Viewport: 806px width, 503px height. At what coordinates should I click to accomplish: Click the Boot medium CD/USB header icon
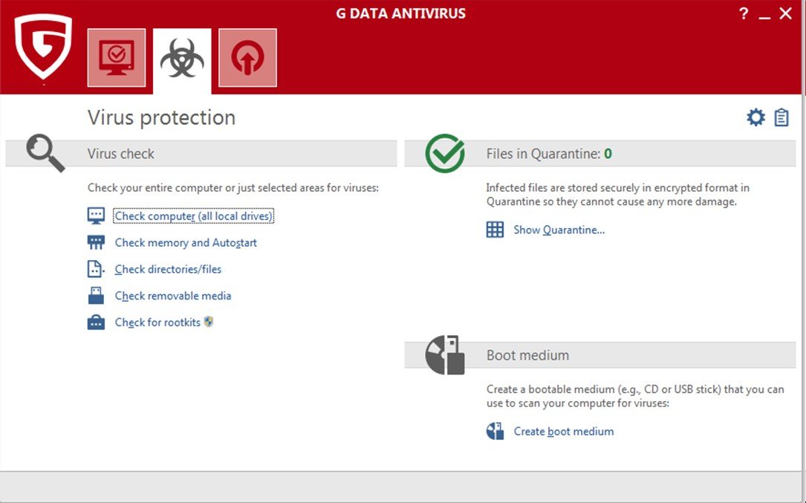pyautogui.click(x=445, y=355)
